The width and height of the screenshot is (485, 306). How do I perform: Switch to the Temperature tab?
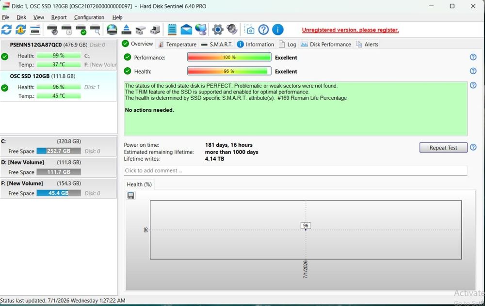click(x=177, y=45)
